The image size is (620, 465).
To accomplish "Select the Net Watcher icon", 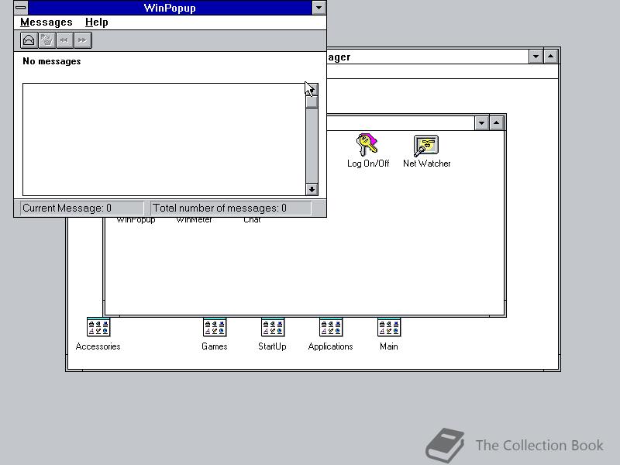I will pyautogui.click(x=427, y=150).
